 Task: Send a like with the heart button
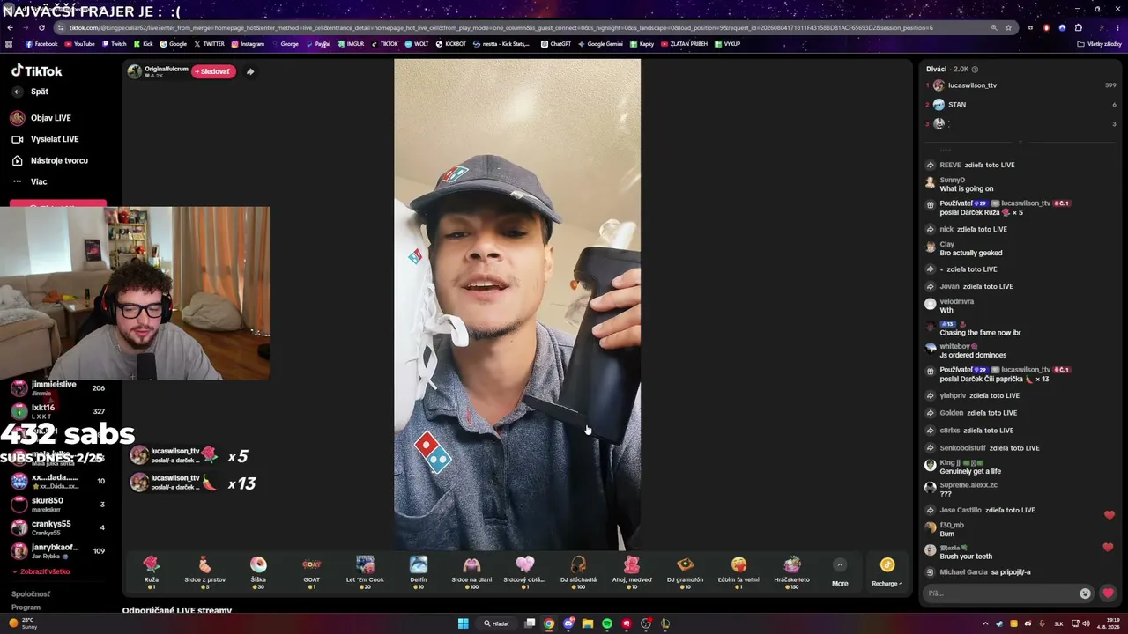click(1109, 593)
